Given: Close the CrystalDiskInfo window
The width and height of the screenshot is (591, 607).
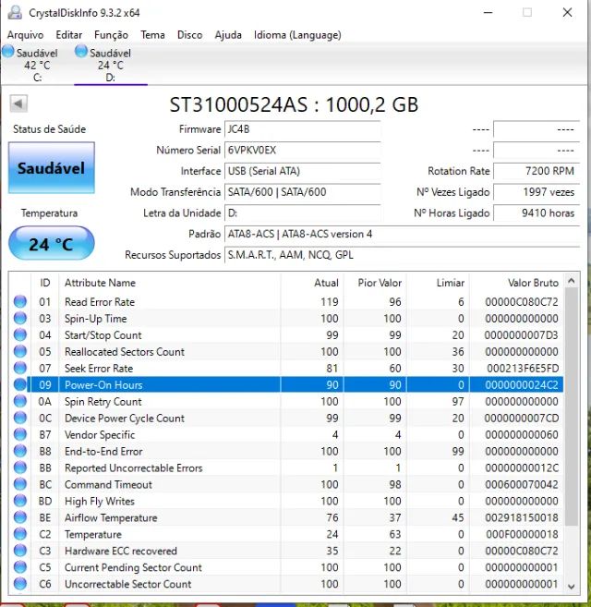Looking at the screenshot, I should [567, 12].
